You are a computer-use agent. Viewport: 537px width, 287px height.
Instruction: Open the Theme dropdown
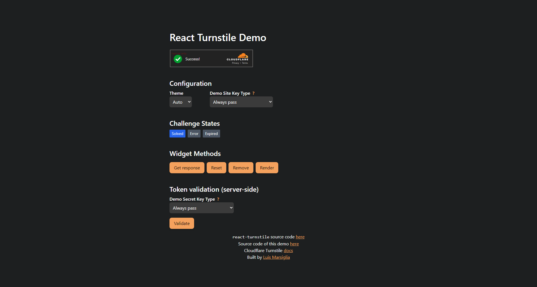[x=180, y=102]
